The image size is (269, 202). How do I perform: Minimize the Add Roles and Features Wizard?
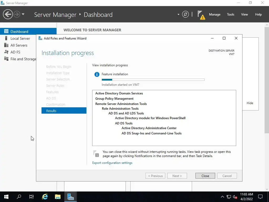tap(212, 38)
